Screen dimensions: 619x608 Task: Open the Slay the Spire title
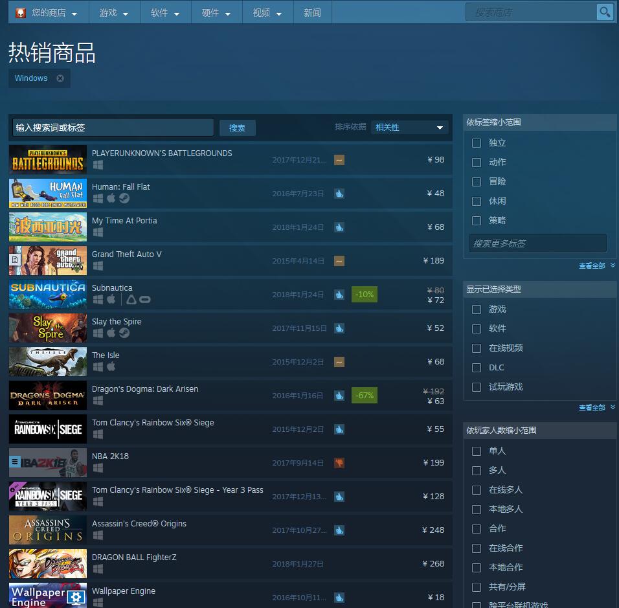pyautogui.click(x=117, y=321)
